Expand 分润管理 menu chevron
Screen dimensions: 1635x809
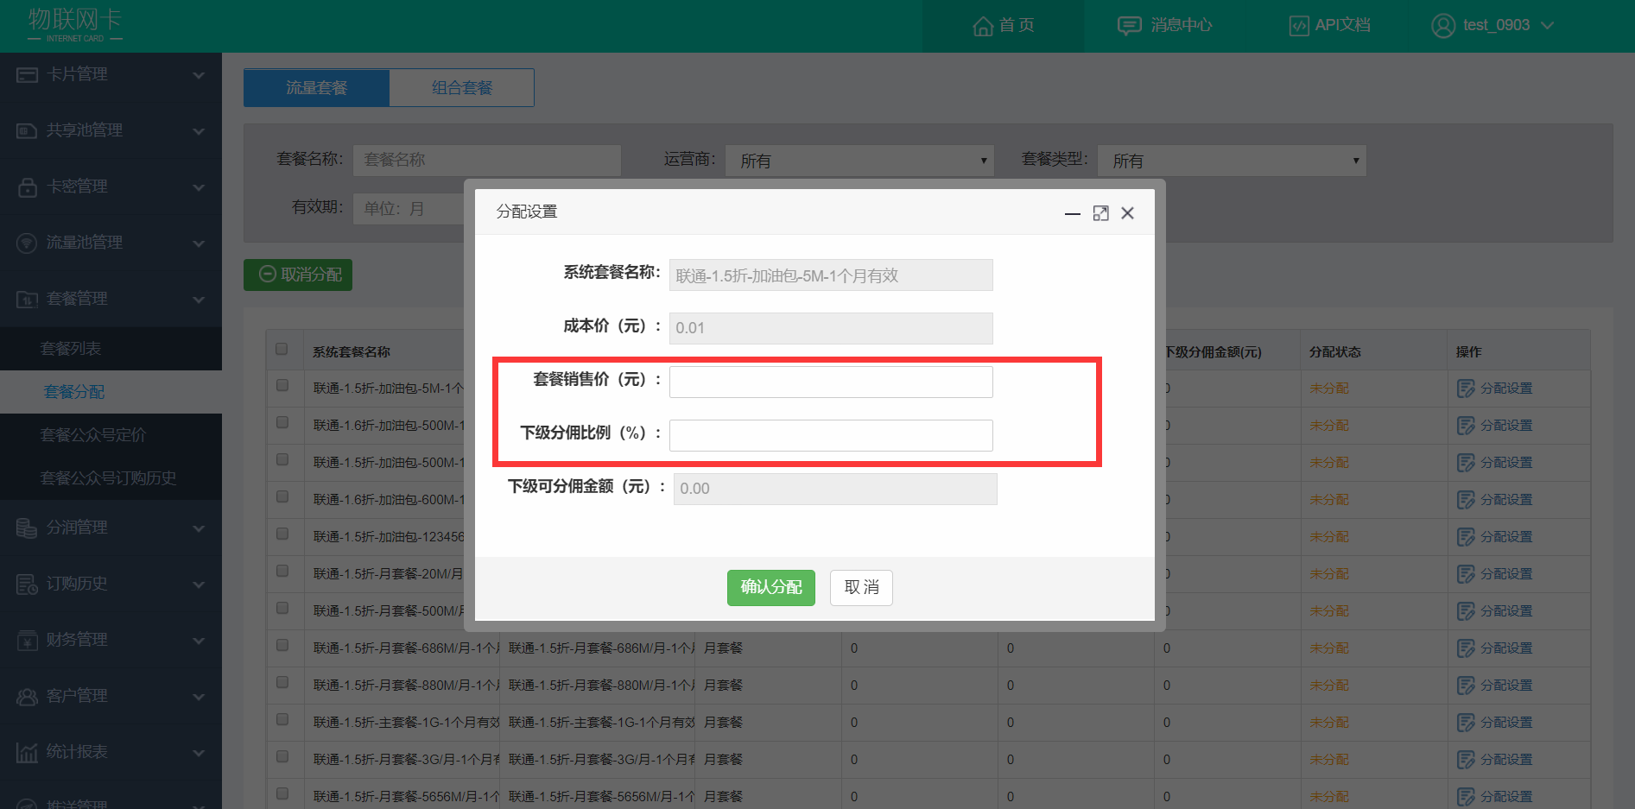[199, 528]
